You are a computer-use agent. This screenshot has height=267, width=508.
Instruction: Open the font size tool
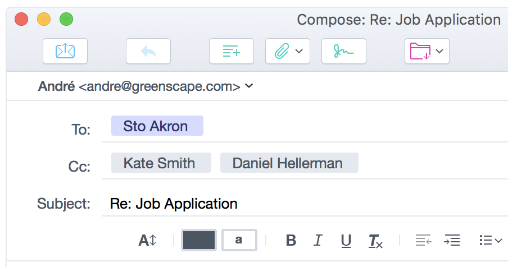[147, 241]
